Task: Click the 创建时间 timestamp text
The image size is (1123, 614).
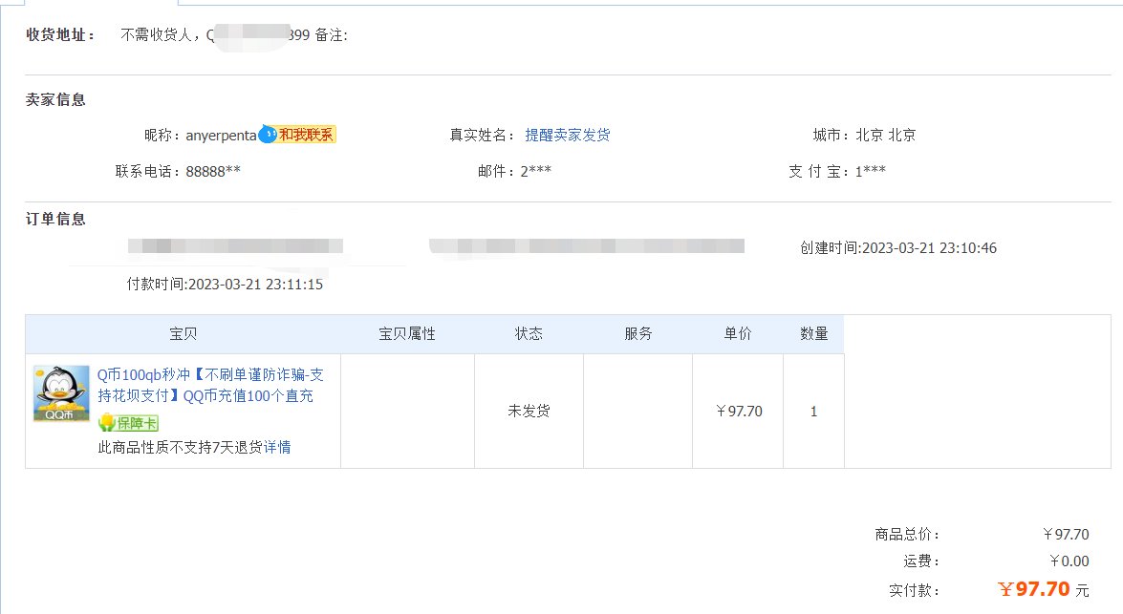Action: click(x=898, y=247)
